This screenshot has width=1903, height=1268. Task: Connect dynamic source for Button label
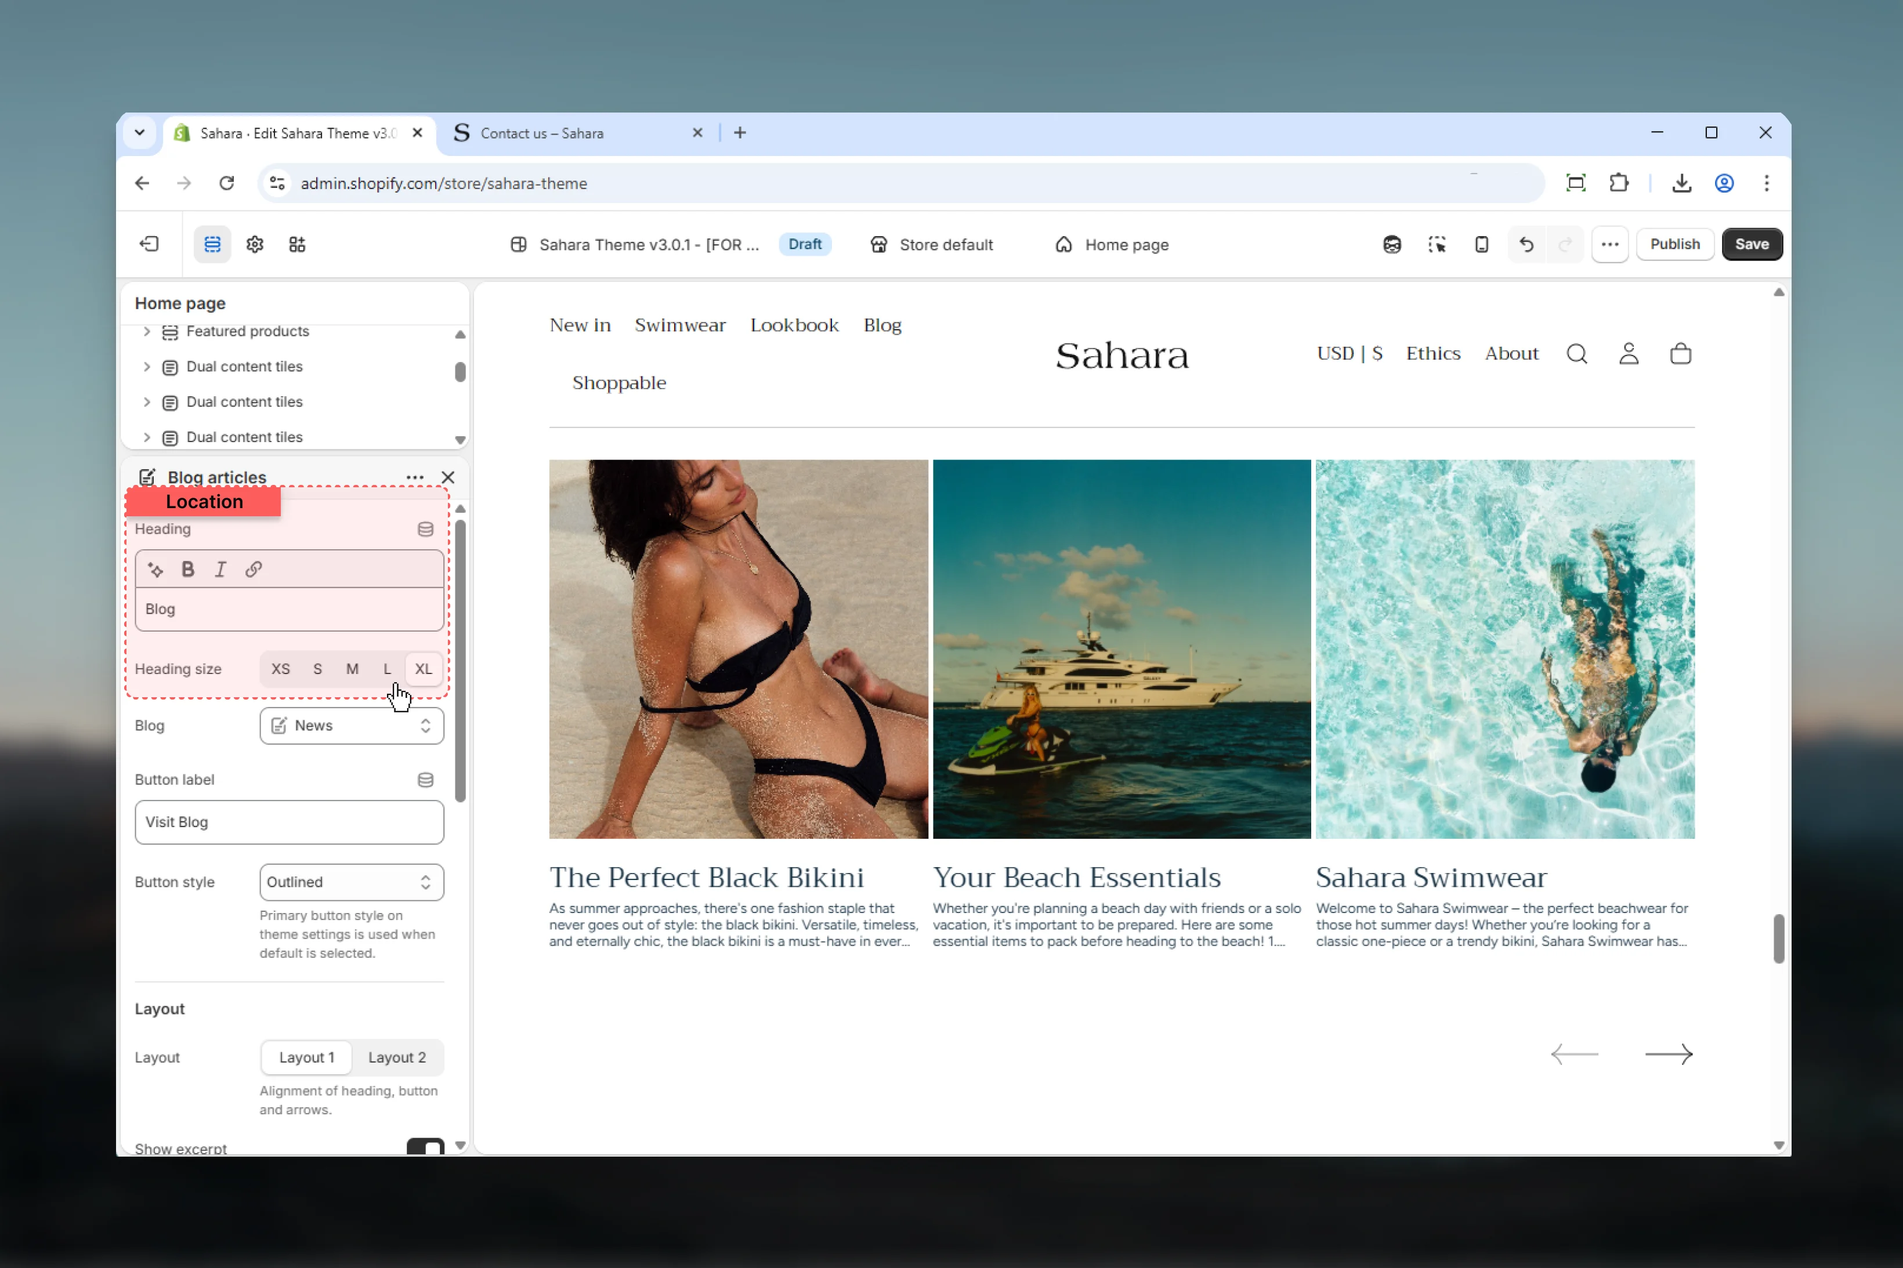point(425,780)
